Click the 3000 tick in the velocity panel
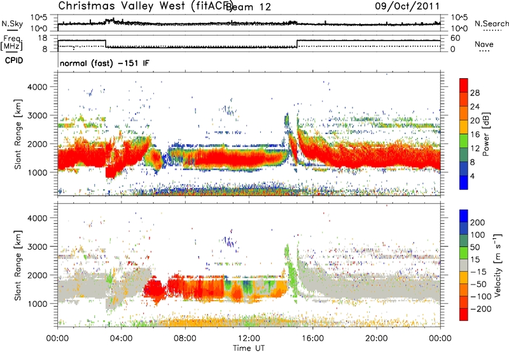This screenshot has height=352, width=509. click(38, 247)
